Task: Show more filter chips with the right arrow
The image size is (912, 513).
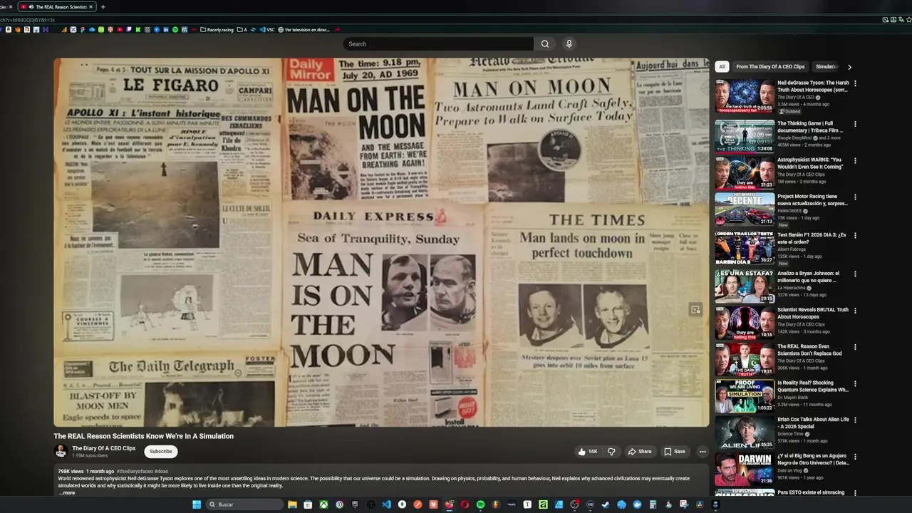Action: pyautogui.click(x=849, y=67)
